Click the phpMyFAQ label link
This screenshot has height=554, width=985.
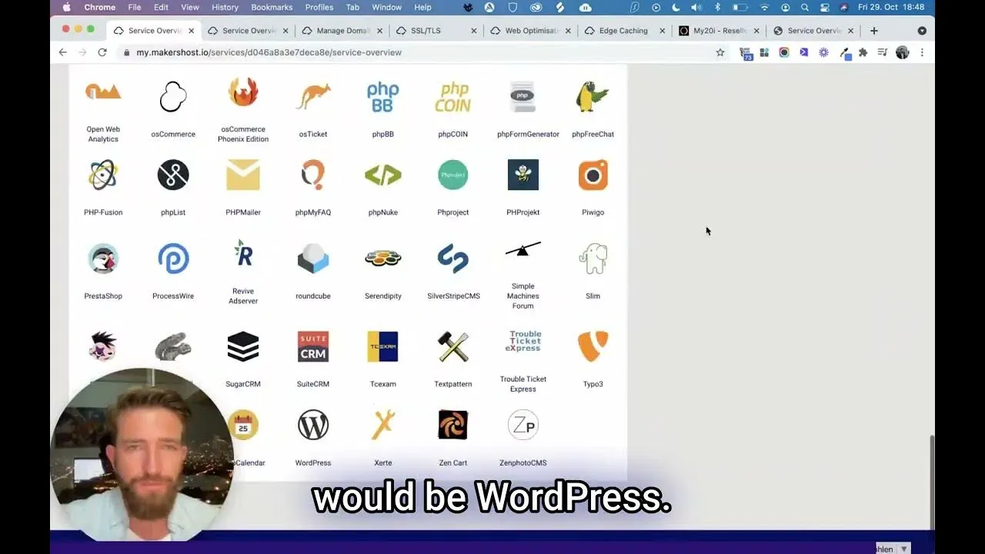coord(313,212)
